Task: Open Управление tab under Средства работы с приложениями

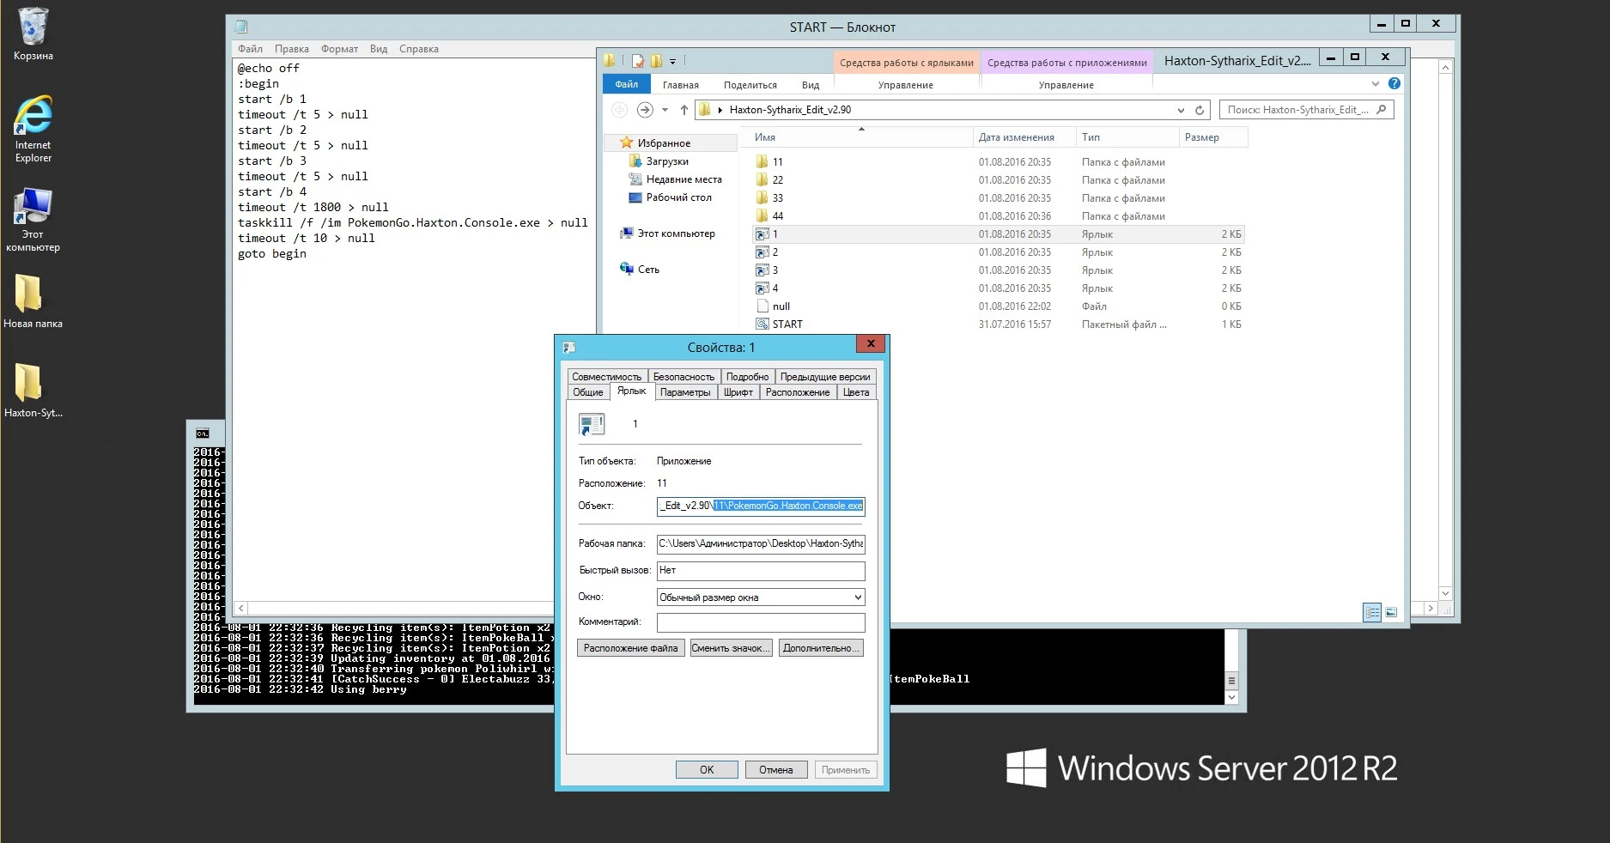Action: (x=1066, y=85)
